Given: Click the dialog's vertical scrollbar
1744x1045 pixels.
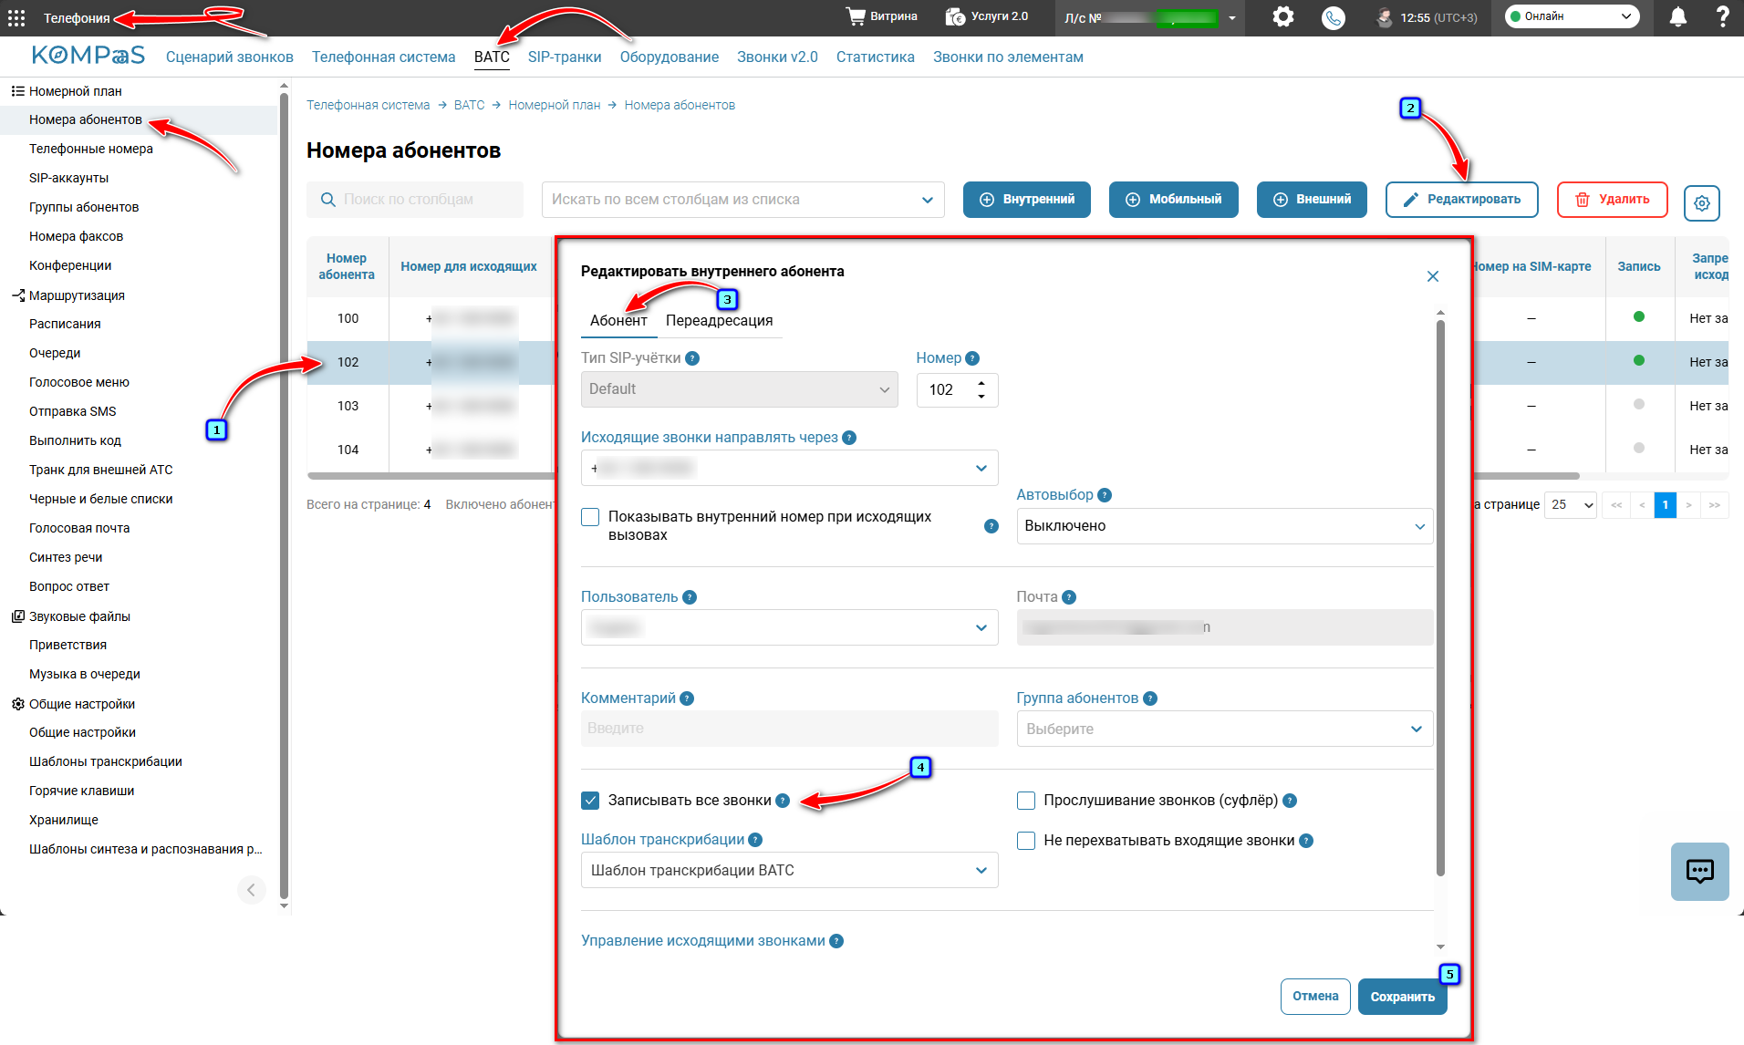Looking at the screenshot, I should (x=1440, y=593).
